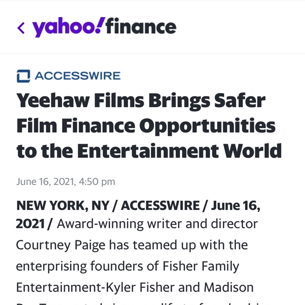Click 'Brings Safer' in the headline

coord(207,101)
